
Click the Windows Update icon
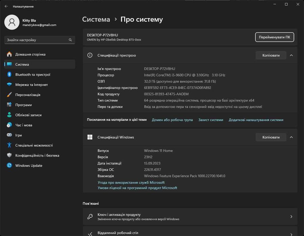9,165
